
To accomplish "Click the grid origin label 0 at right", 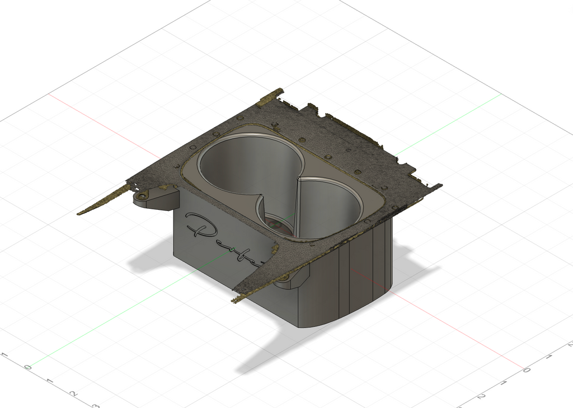I will coord(527,371).
